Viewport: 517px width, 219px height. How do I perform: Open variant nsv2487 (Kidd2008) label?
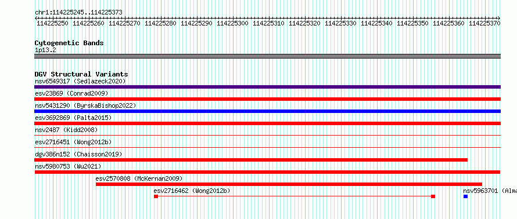click(x=66, y=130)
